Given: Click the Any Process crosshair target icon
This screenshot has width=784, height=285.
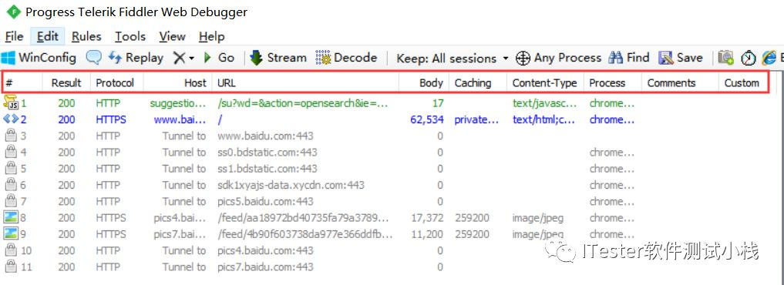Looking at the screenshot, I should point(523,58).
